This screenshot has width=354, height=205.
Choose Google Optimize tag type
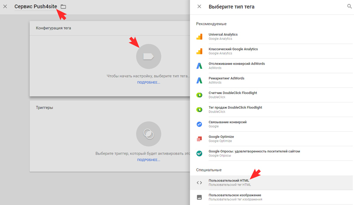tap(272, 139)
